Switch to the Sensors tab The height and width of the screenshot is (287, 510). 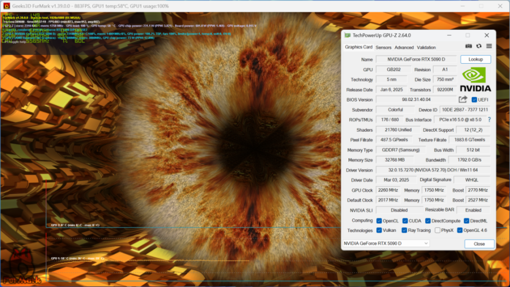[384, 47]
